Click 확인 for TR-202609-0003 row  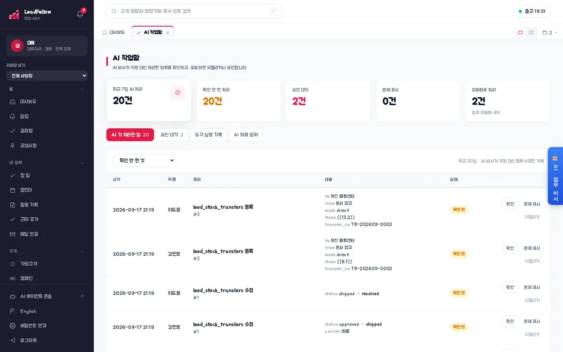[510, 204]
